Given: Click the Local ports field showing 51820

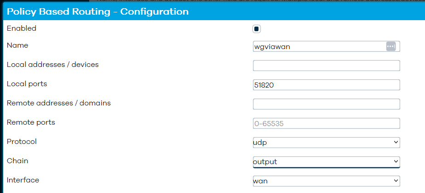Looking at the screenshot, I should 327,85.
